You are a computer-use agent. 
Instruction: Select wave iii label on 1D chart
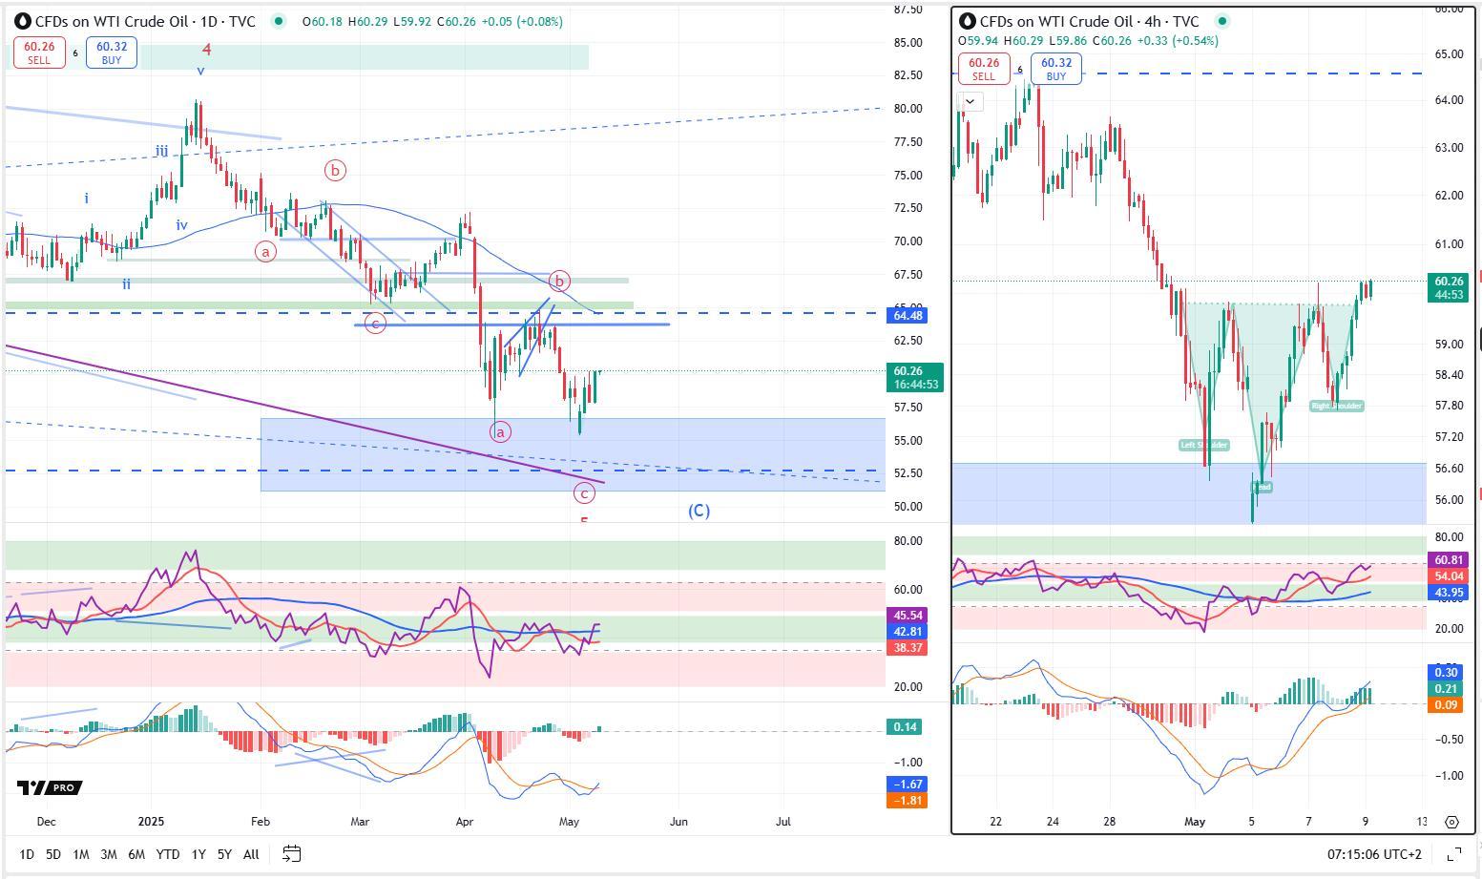pos(162,151)
